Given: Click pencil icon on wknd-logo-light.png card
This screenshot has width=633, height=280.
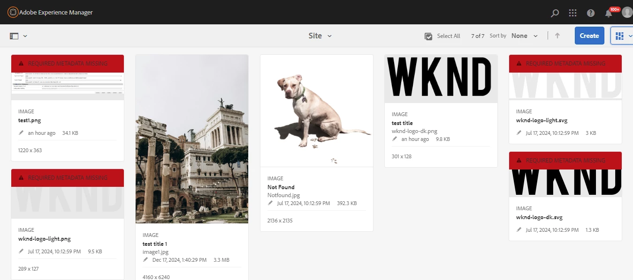Looking at the screenshot, I should pyautogui.click(x=21, y=251).
